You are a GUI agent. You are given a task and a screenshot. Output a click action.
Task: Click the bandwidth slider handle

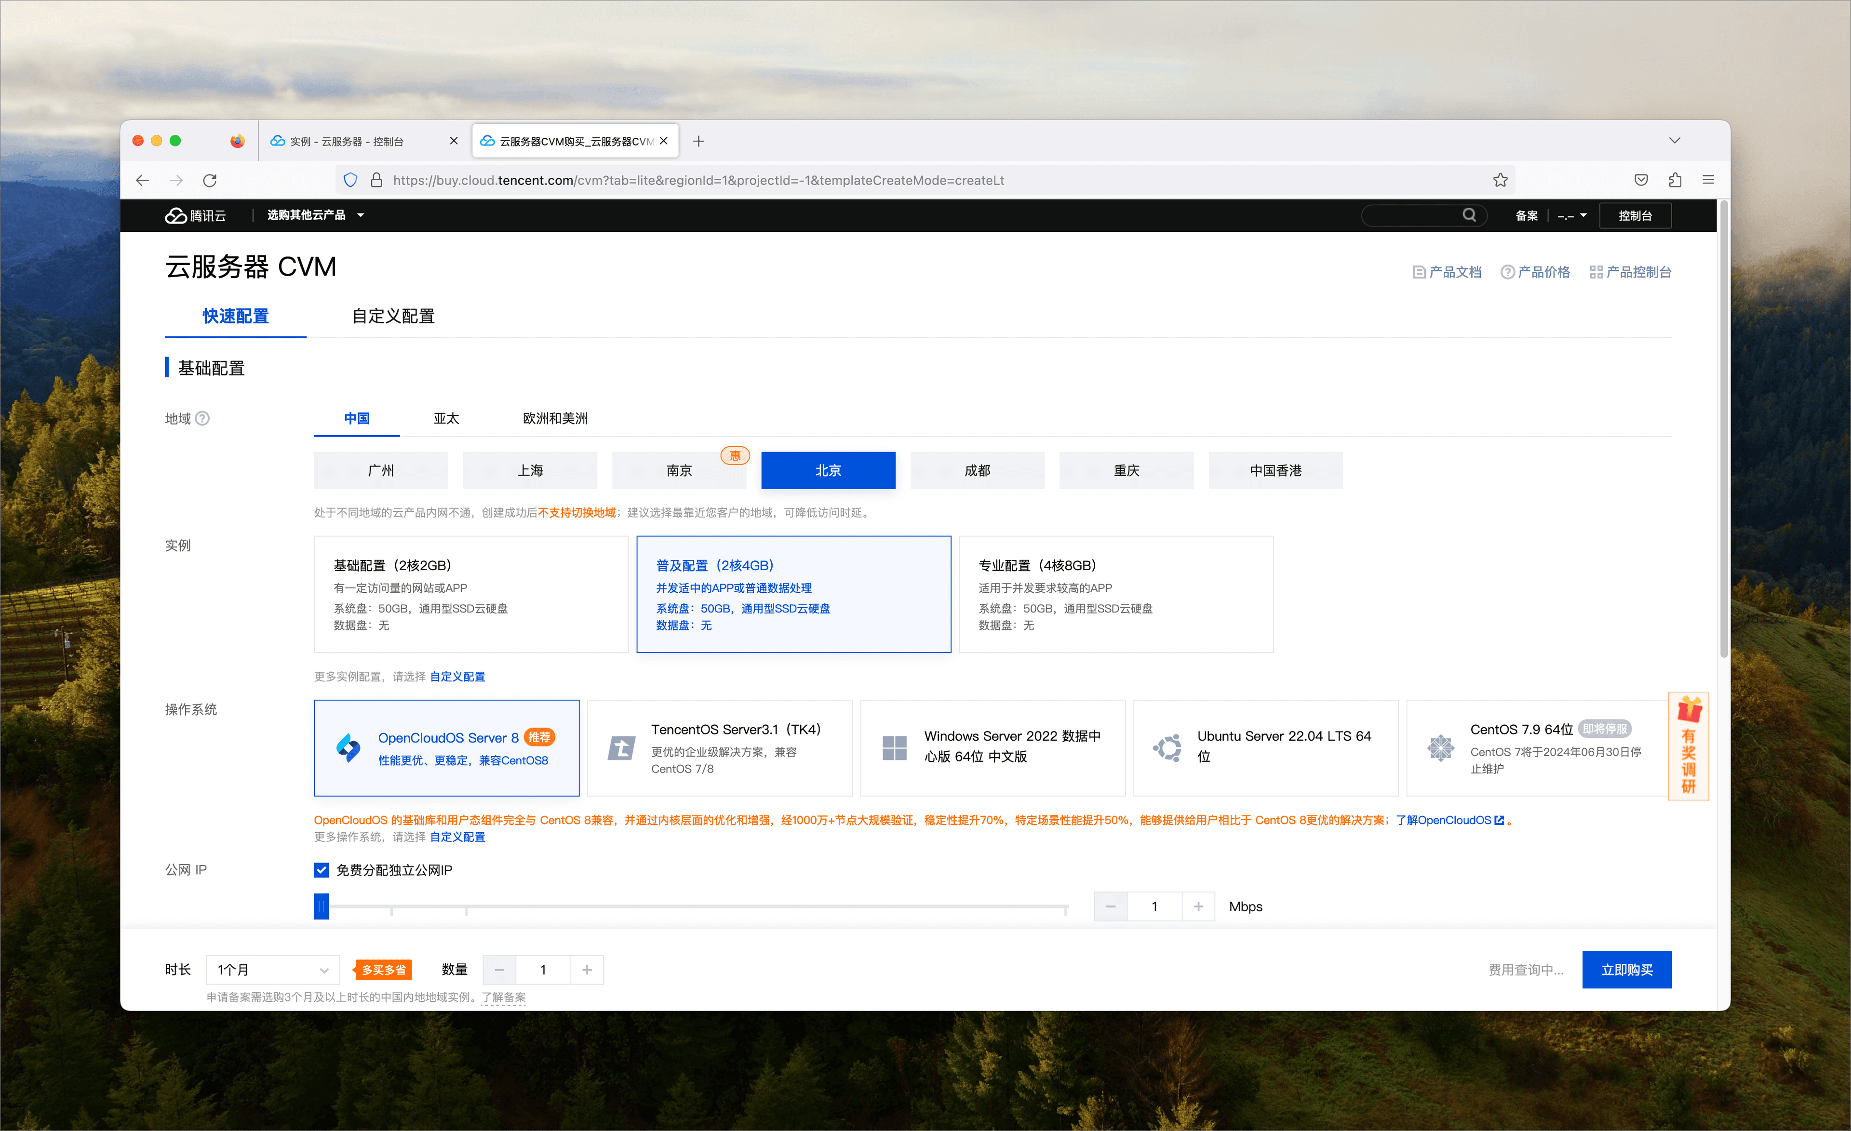322,906
